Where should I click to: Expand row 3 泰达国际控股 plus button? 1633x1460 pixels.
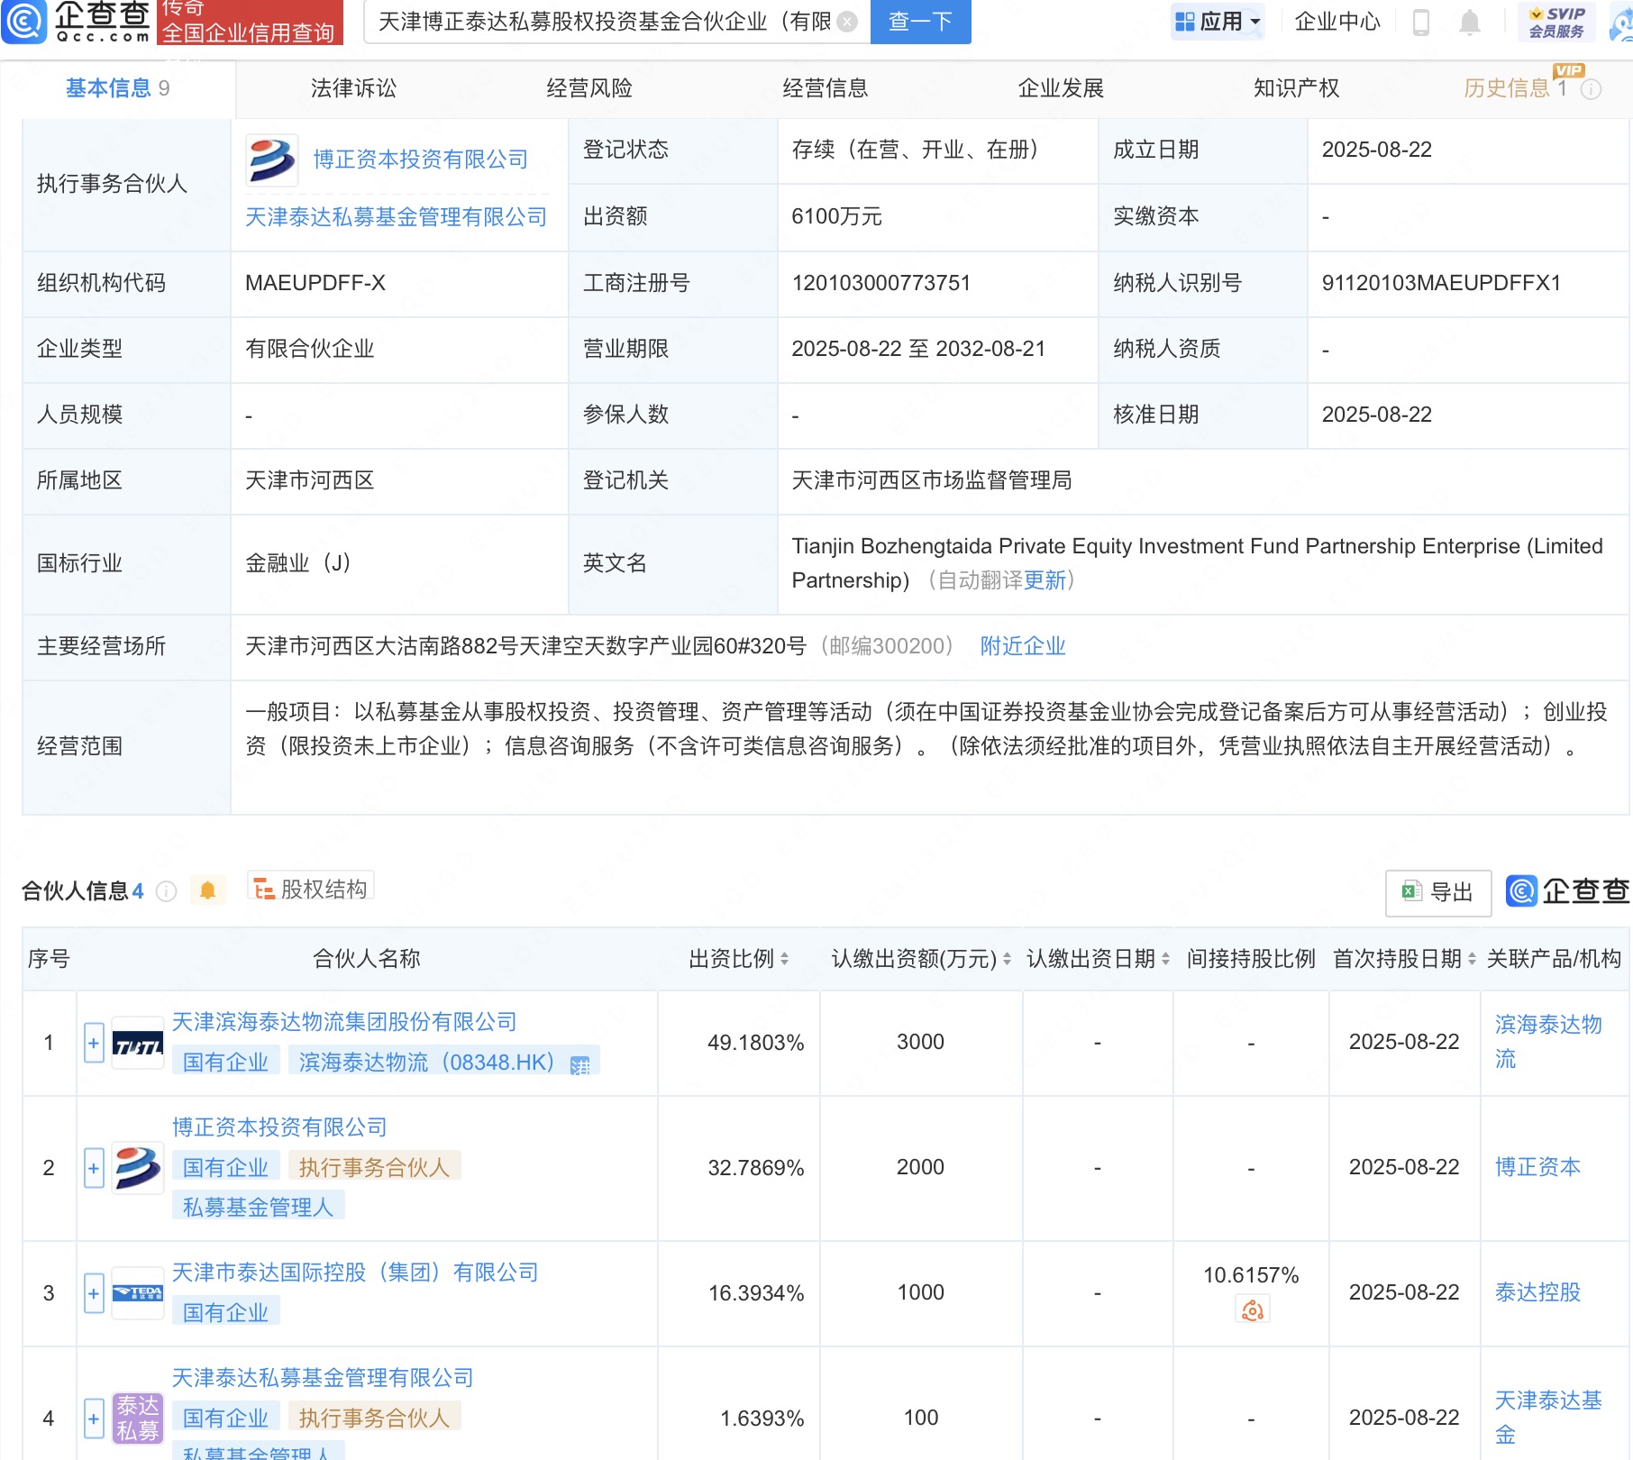click(x=94, y=1294)
